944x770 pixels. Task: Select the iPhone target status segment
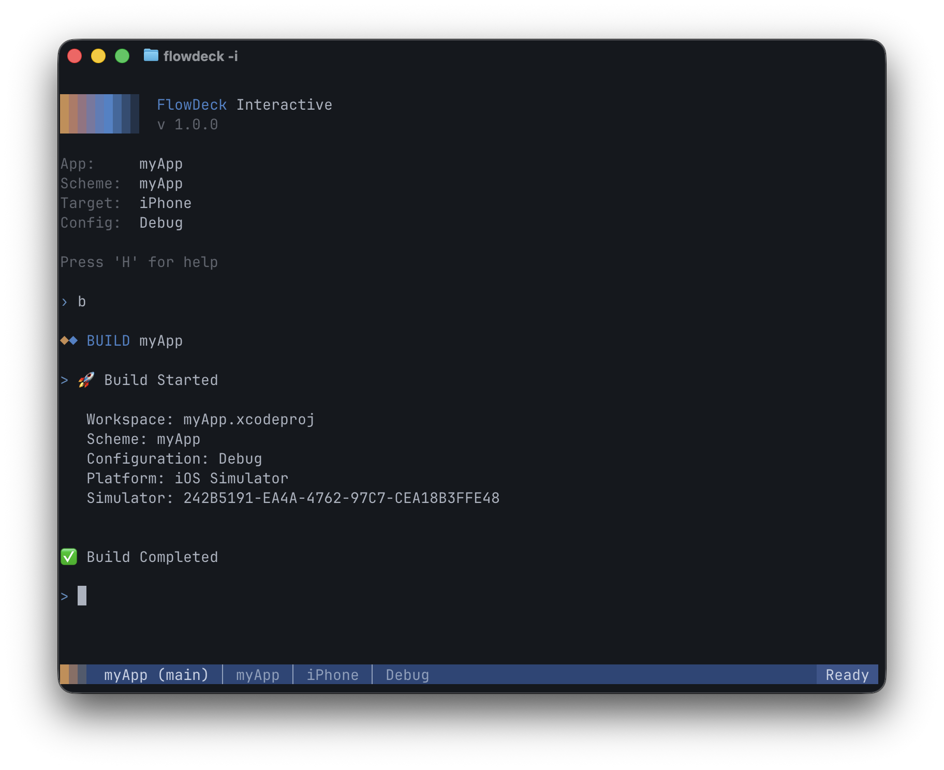click(332, 675)
